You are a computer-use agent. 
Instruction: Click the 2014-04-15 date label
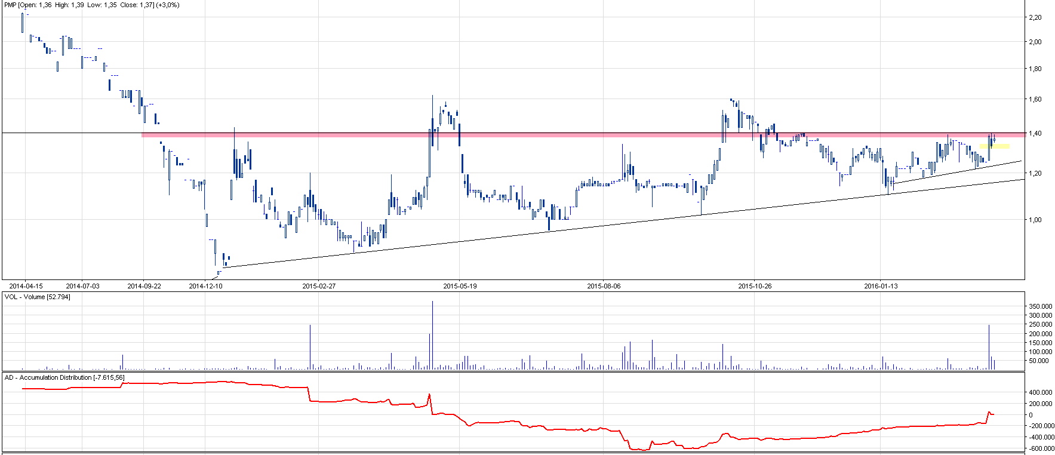(x=26, y=286)
